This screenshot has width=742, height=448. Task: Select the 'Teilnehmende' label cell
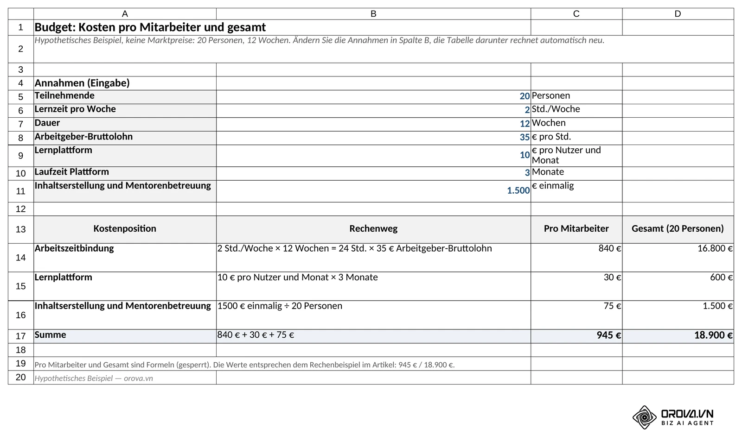[125, 97]
